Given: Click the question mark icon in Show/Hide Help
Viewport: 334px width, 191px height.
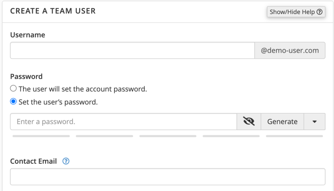Looking at the screenshot, I should coord(319,12).
